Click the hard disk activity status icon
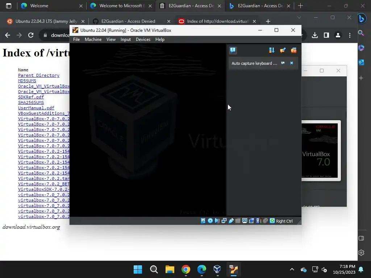This screenshot has width=371, height=278. click(x=203, y=221)
